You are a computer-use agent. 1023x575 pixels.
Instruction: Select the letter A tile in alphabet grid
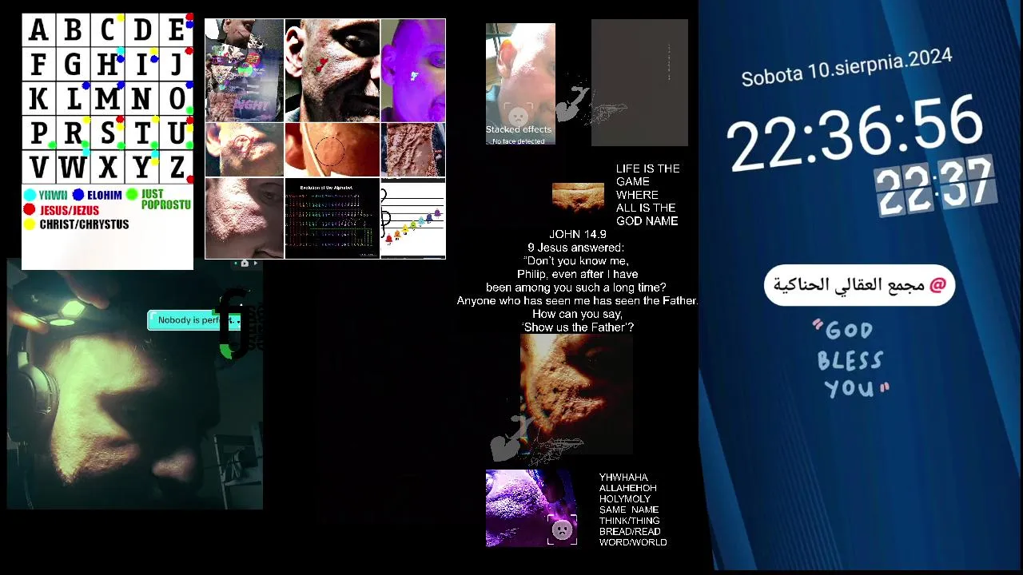click(38, 30)
